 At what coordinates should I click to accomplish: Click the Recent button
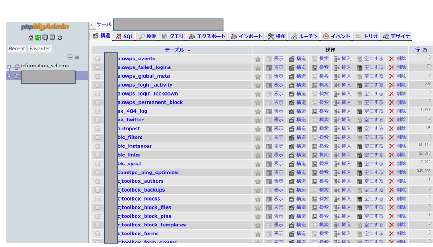tap(17, 49)
